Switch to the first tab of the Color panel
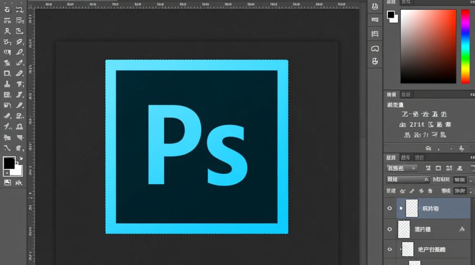 (x=391, y=2)
